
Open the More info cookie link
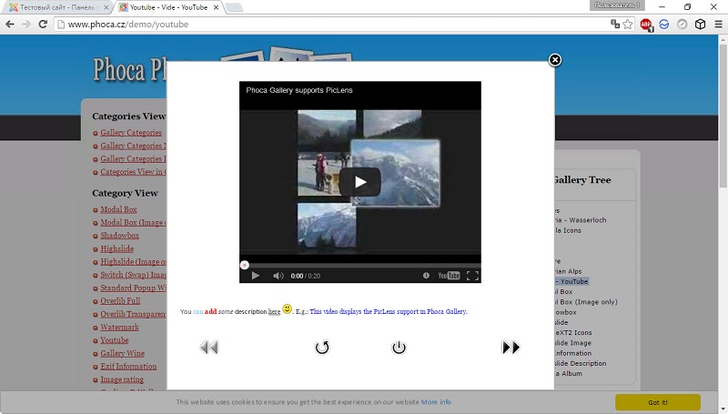(436, 402)
